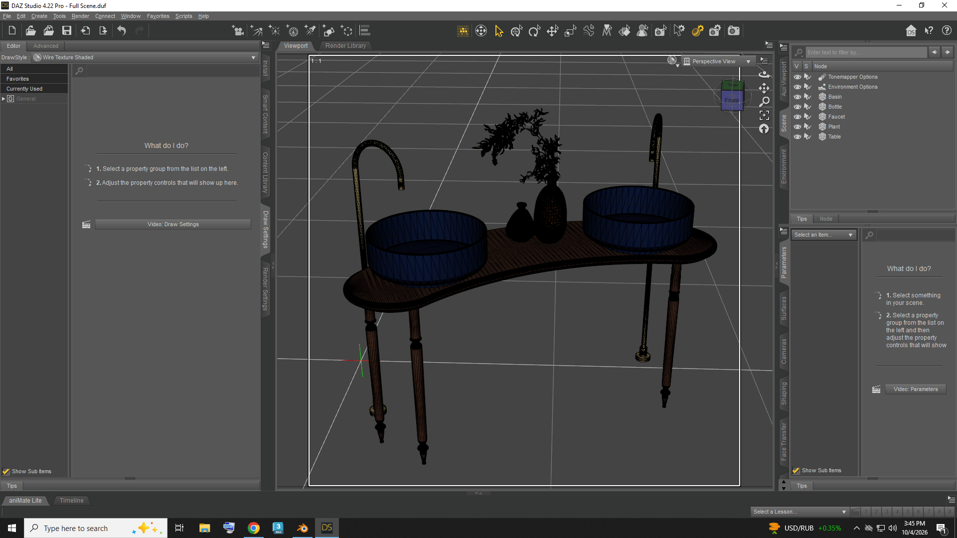Image resolution: width=957 pixels, height=538 pixels.
Task: Switch to the Render Library tab
Action: [345, 45]
